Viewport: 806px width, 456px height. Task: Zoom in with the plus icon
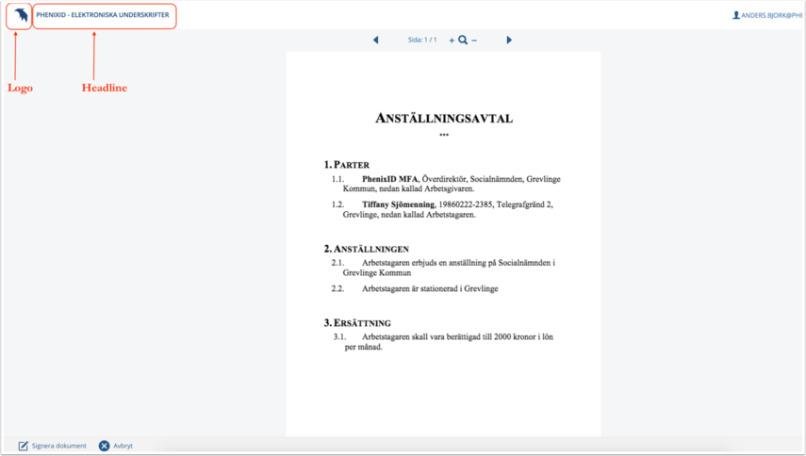[452, 41]
